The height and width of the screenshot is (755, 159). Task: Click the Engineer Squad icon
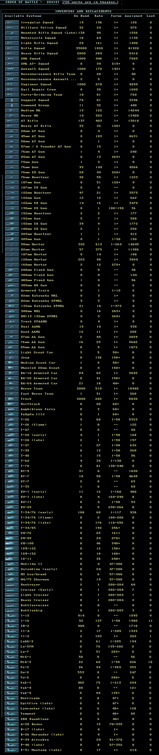click(12, 84)
